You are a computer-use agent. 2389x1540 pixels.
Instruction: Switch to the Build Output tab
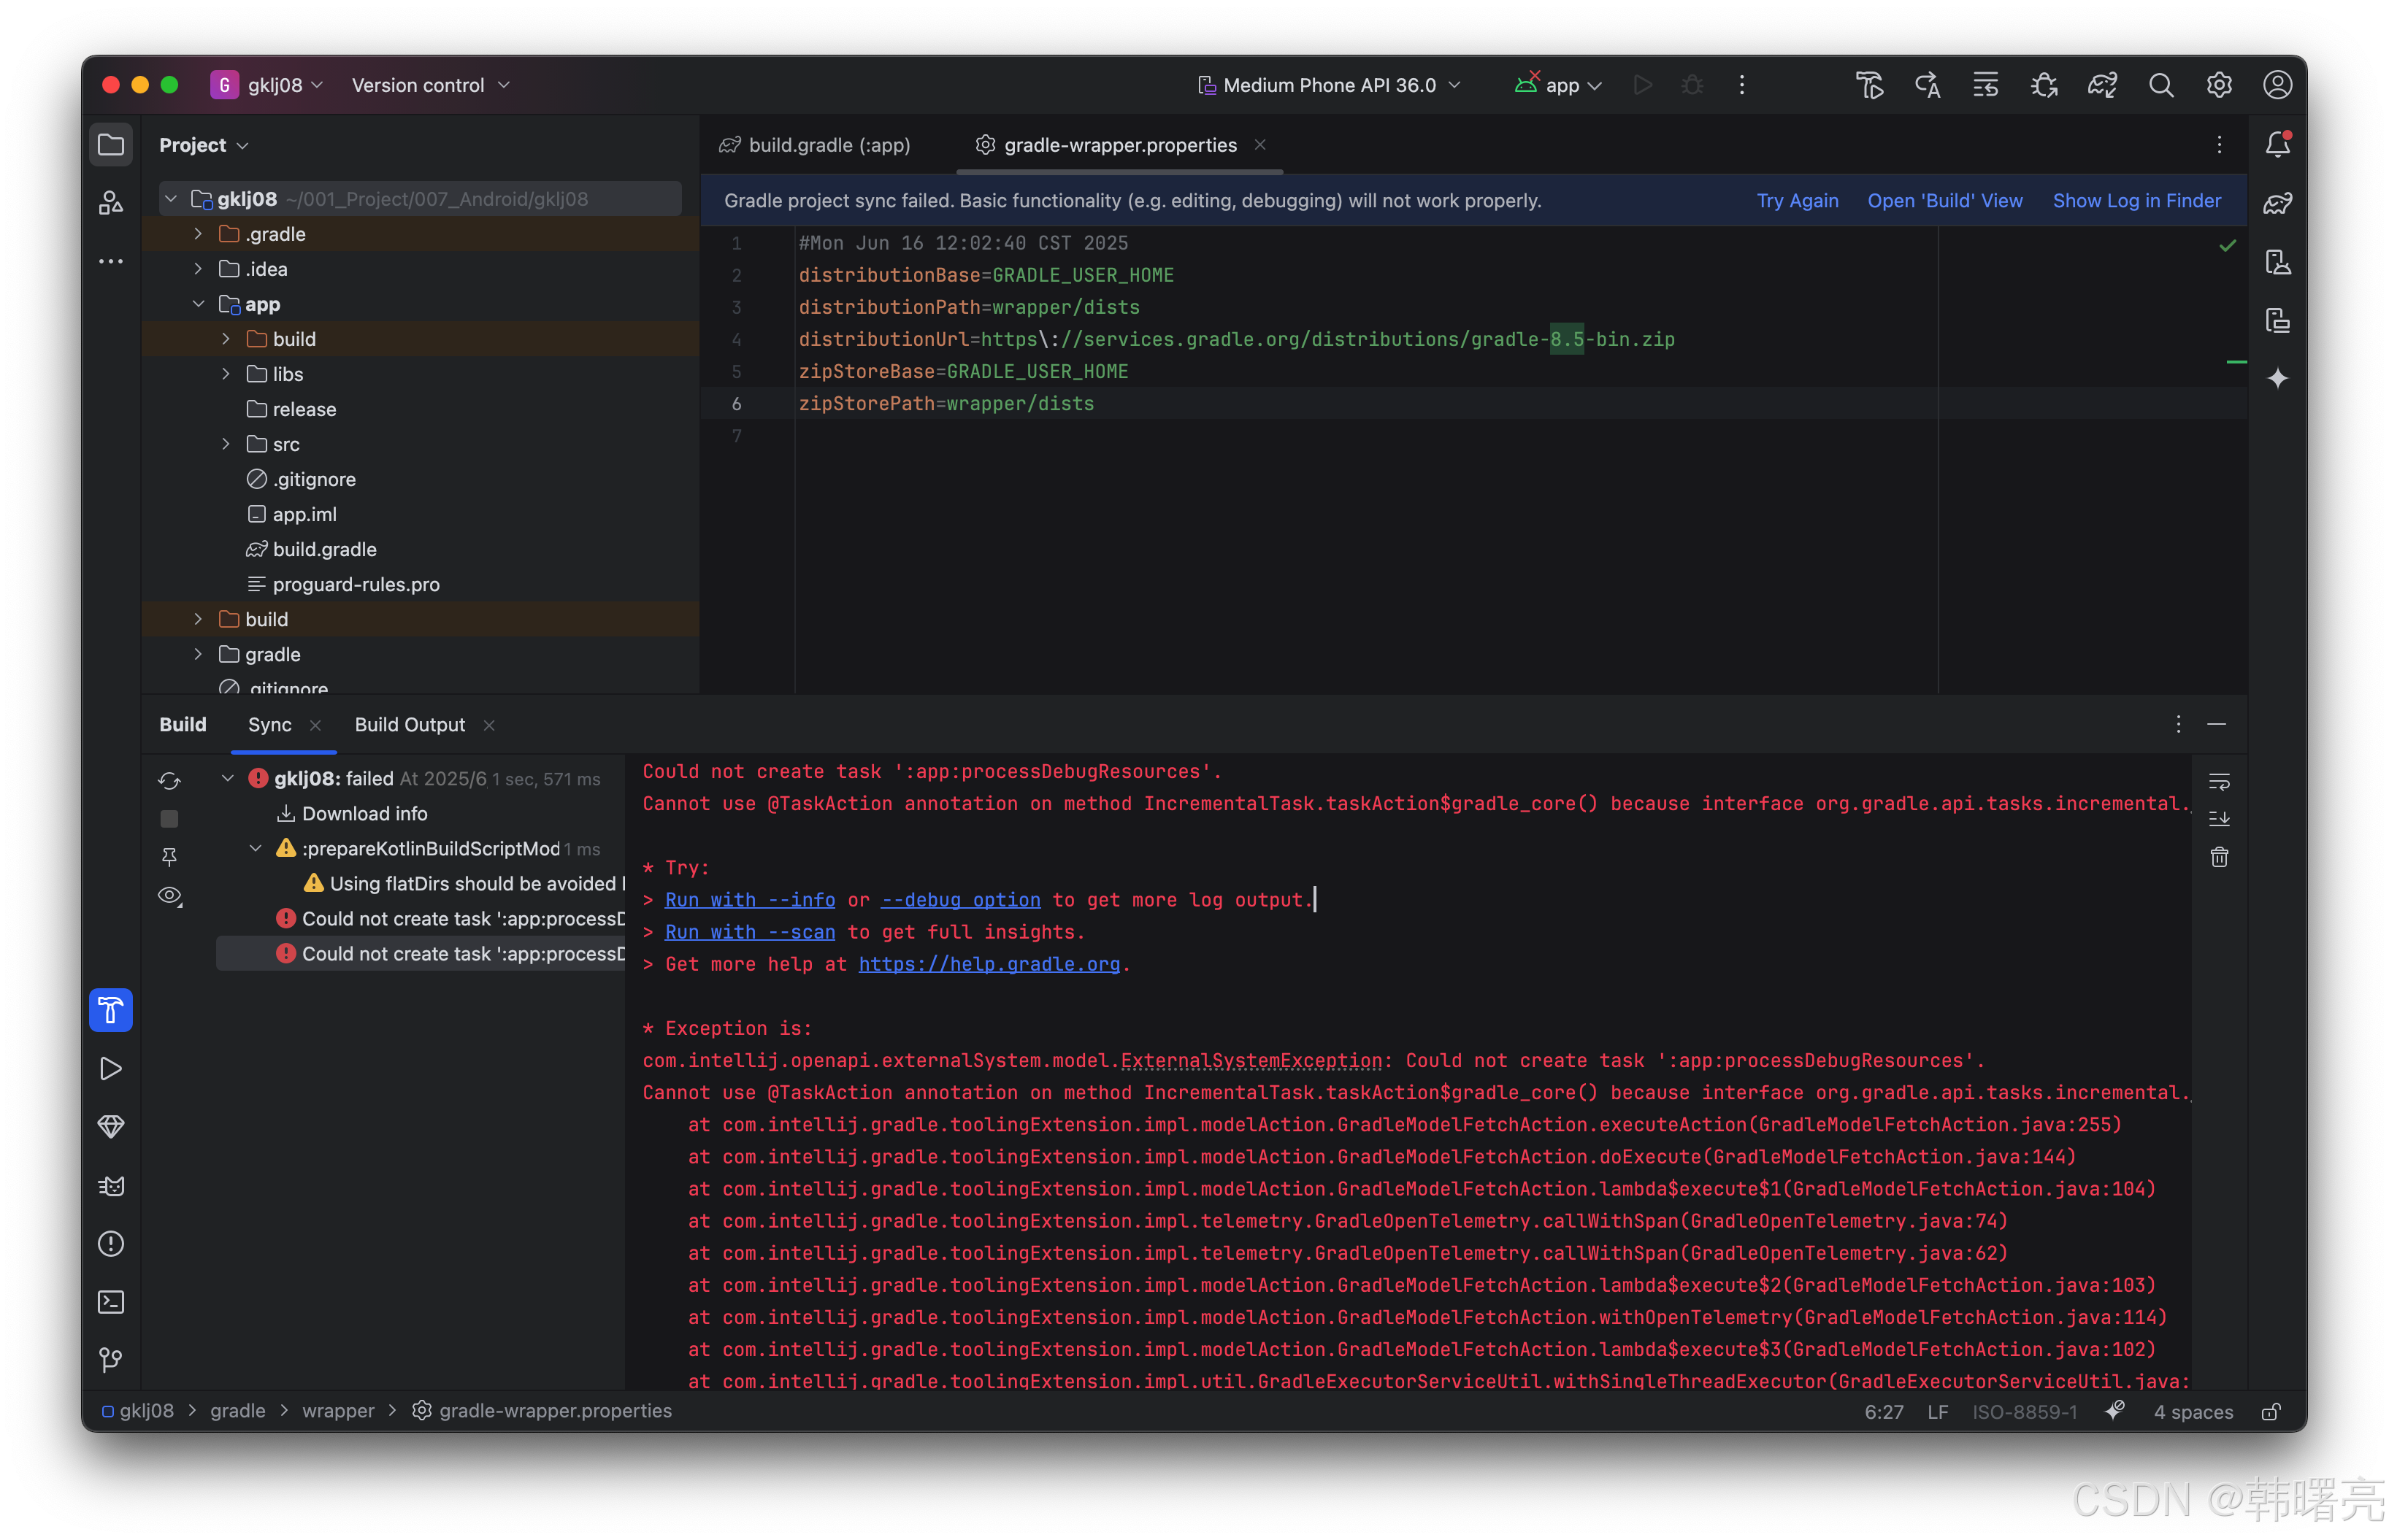point(410,725)
